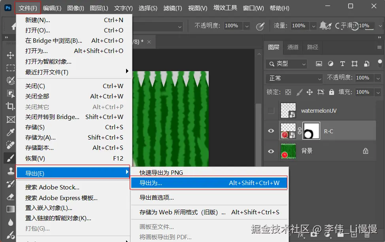Click the R-C layer mask thumbnail

(311, 131)
